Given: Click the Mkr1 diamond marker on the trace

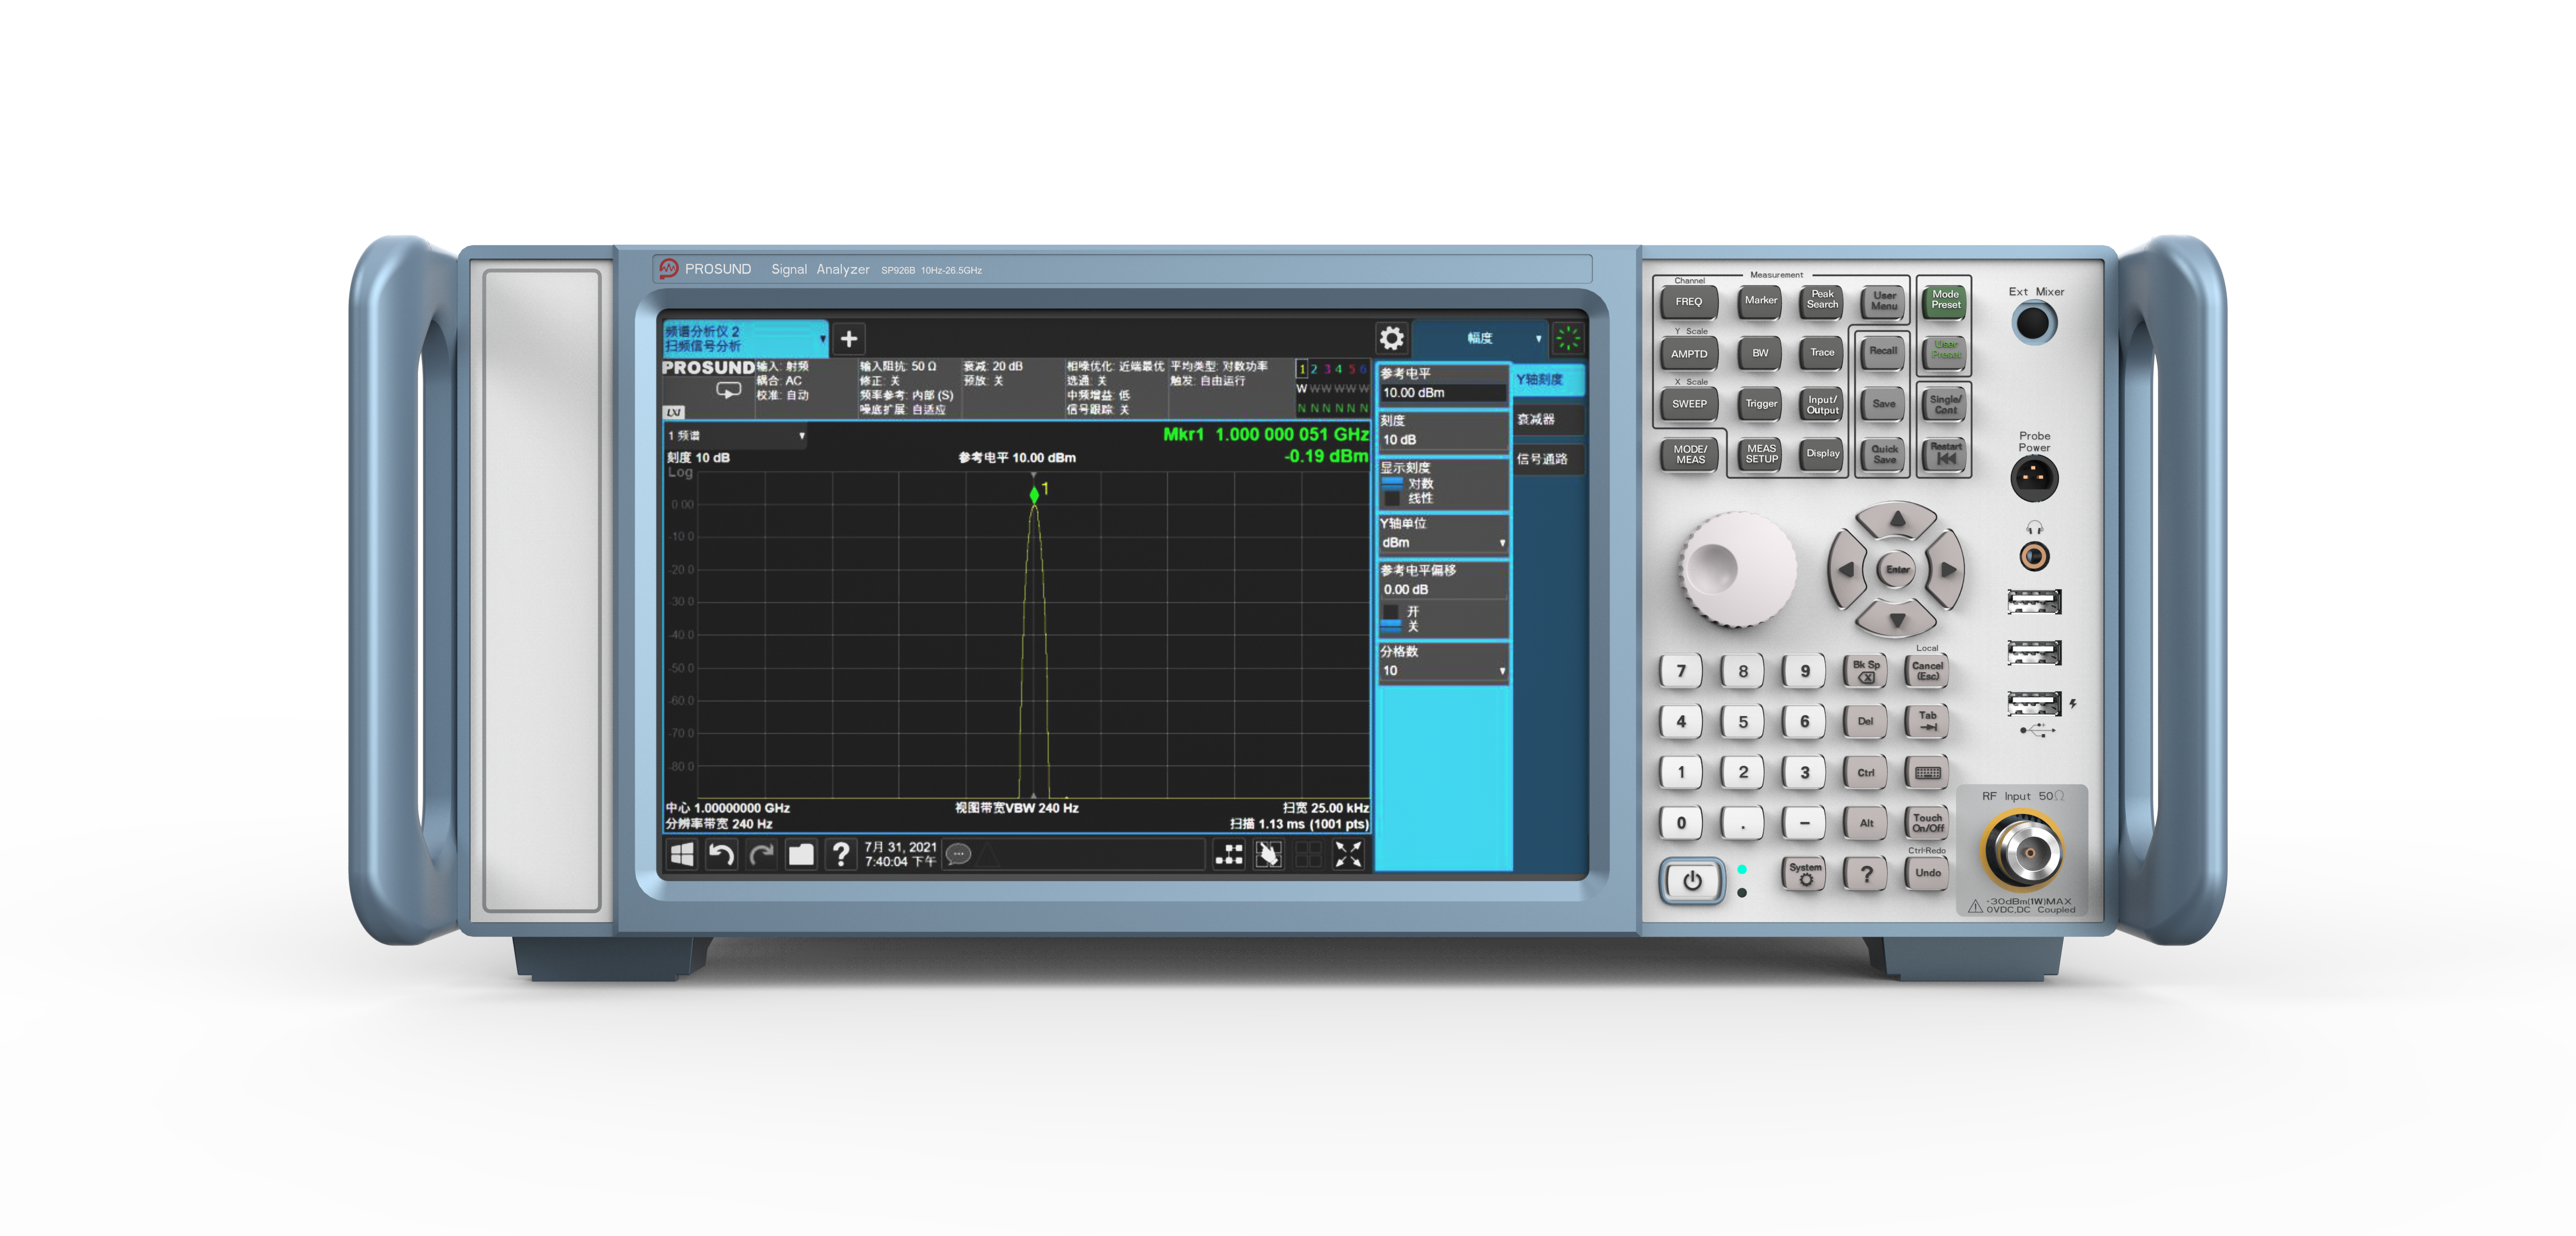Looking at the screenshot, I should click(x=1034, y=495).
